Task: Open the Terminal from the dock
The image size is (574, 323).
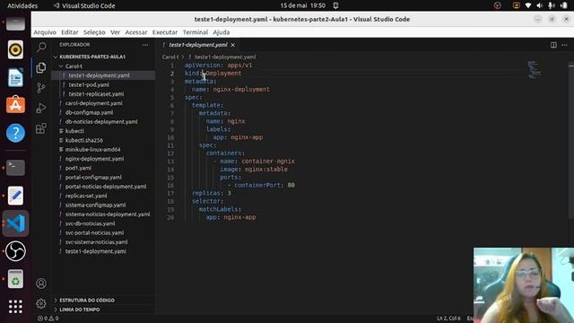Action: (15, 168)
